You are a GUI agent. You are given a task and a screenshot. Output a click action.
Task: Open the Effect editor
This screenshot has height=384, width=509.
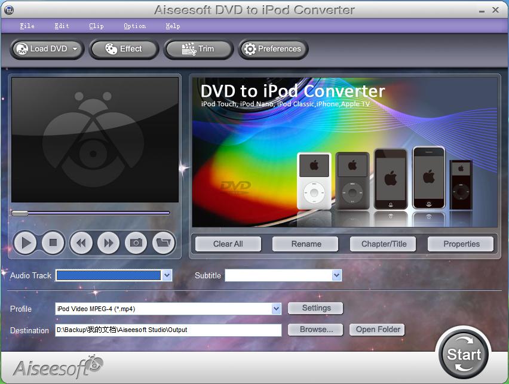tap(124, 49)
